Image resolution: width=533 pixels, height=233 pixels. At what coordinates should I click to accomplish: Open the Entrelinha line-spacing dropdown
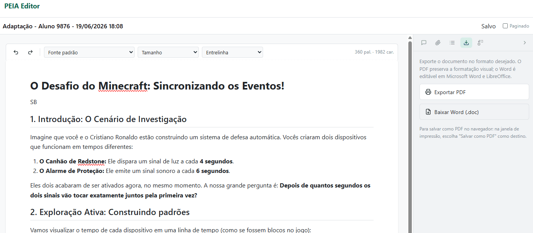[x=232, y=52]
